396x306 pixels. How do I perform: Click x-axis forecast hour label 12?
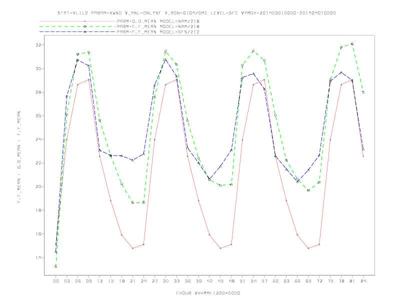[x=100, y=281]
